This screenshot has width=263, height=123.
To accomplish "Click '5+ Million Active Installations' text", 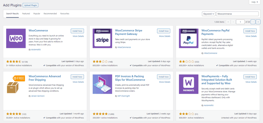I will pyautogui.click(x=19, y=65).
